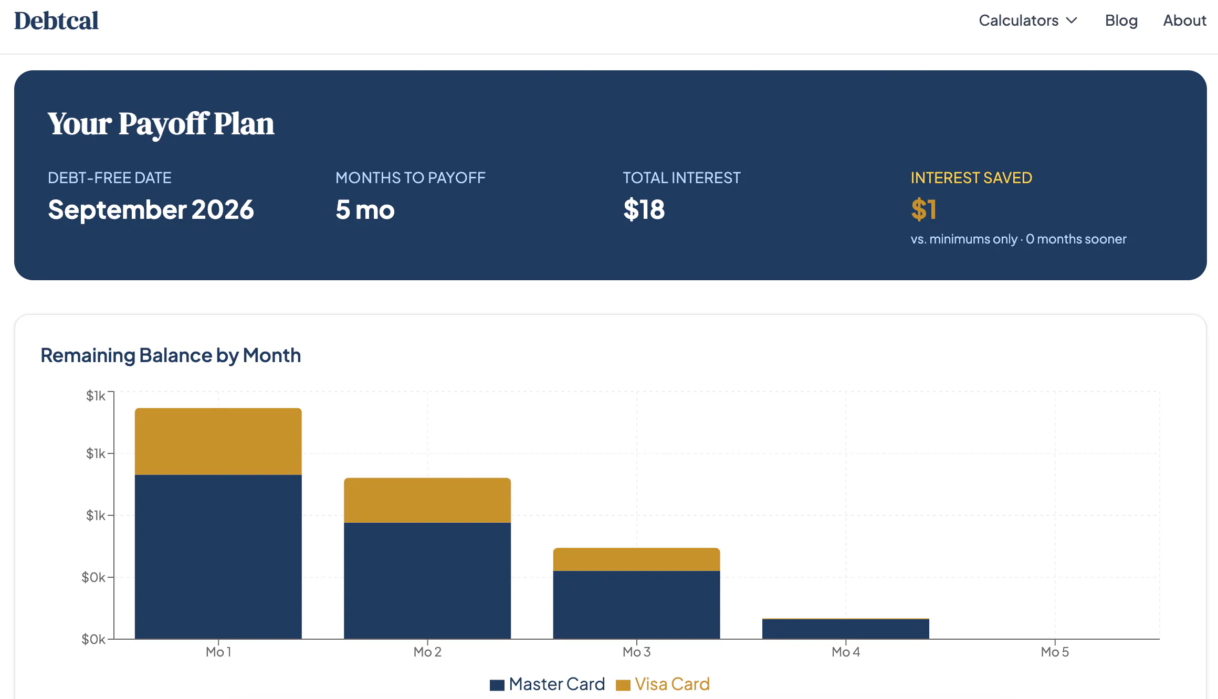Click the Master Card legend square
The width and height of the screenshot is (1218, 699).
click(497, 685)
